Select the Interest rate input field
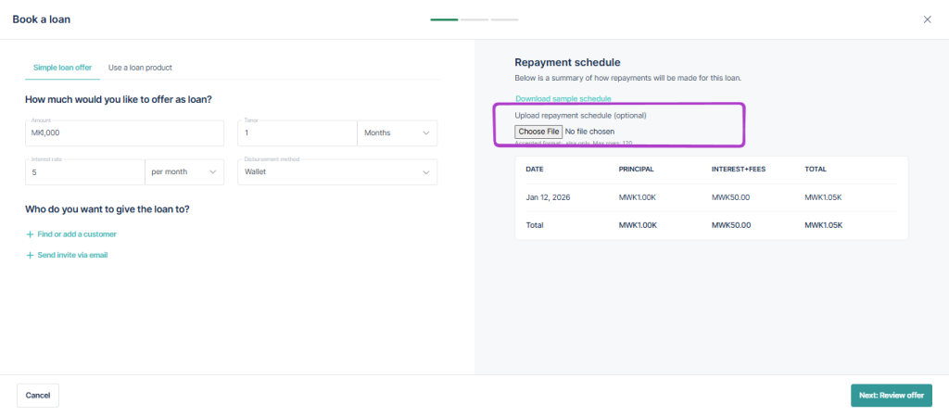This screenshot has height=416, width=949. [x=85, y=172]
